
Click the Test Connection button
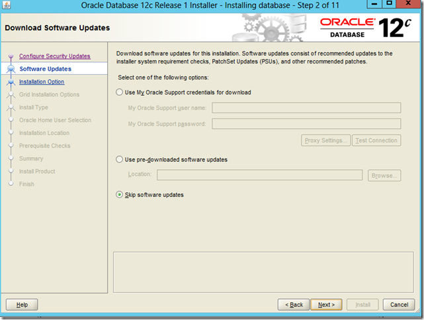pyautogui.click(x=376, y=140)
